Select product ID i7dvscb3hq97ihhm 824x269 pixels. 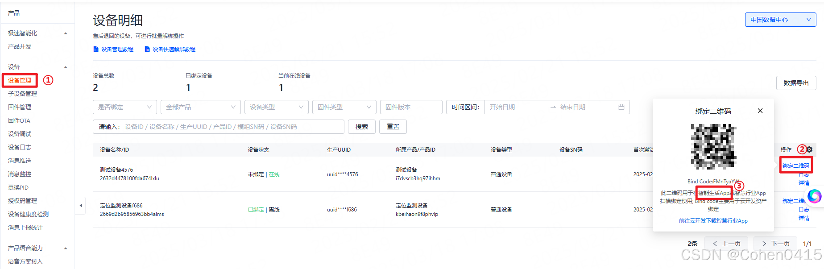click(418, 178)
